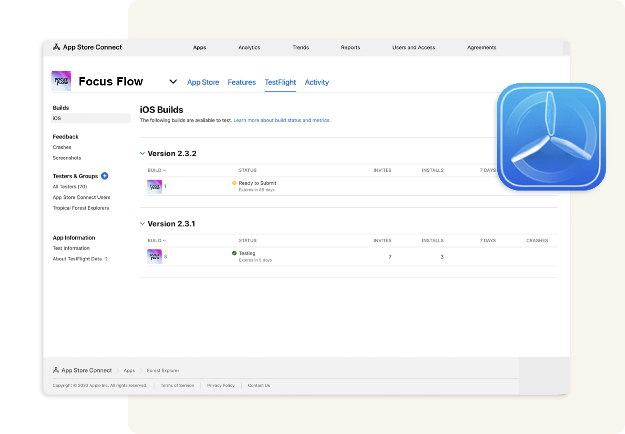This screenshot has width=625, height=434.
Task: Click the CRASHES column header
Action: point(537,241)
